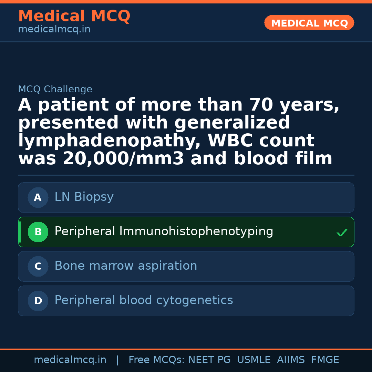Click FMGE in the footer
Viewport: 372px width, 372px height.
[325, 360]
